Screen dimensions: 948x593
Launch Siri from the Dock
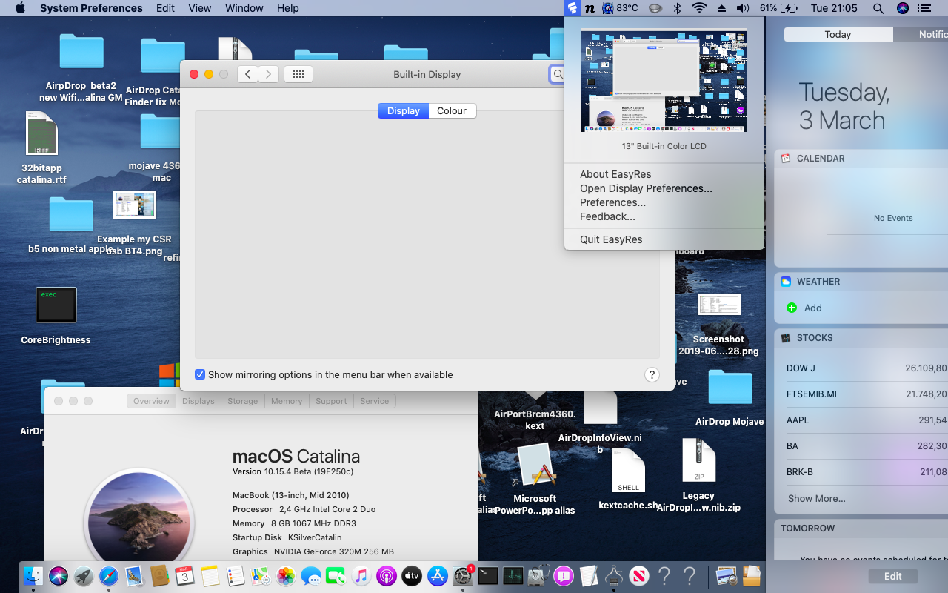point(59,575)
